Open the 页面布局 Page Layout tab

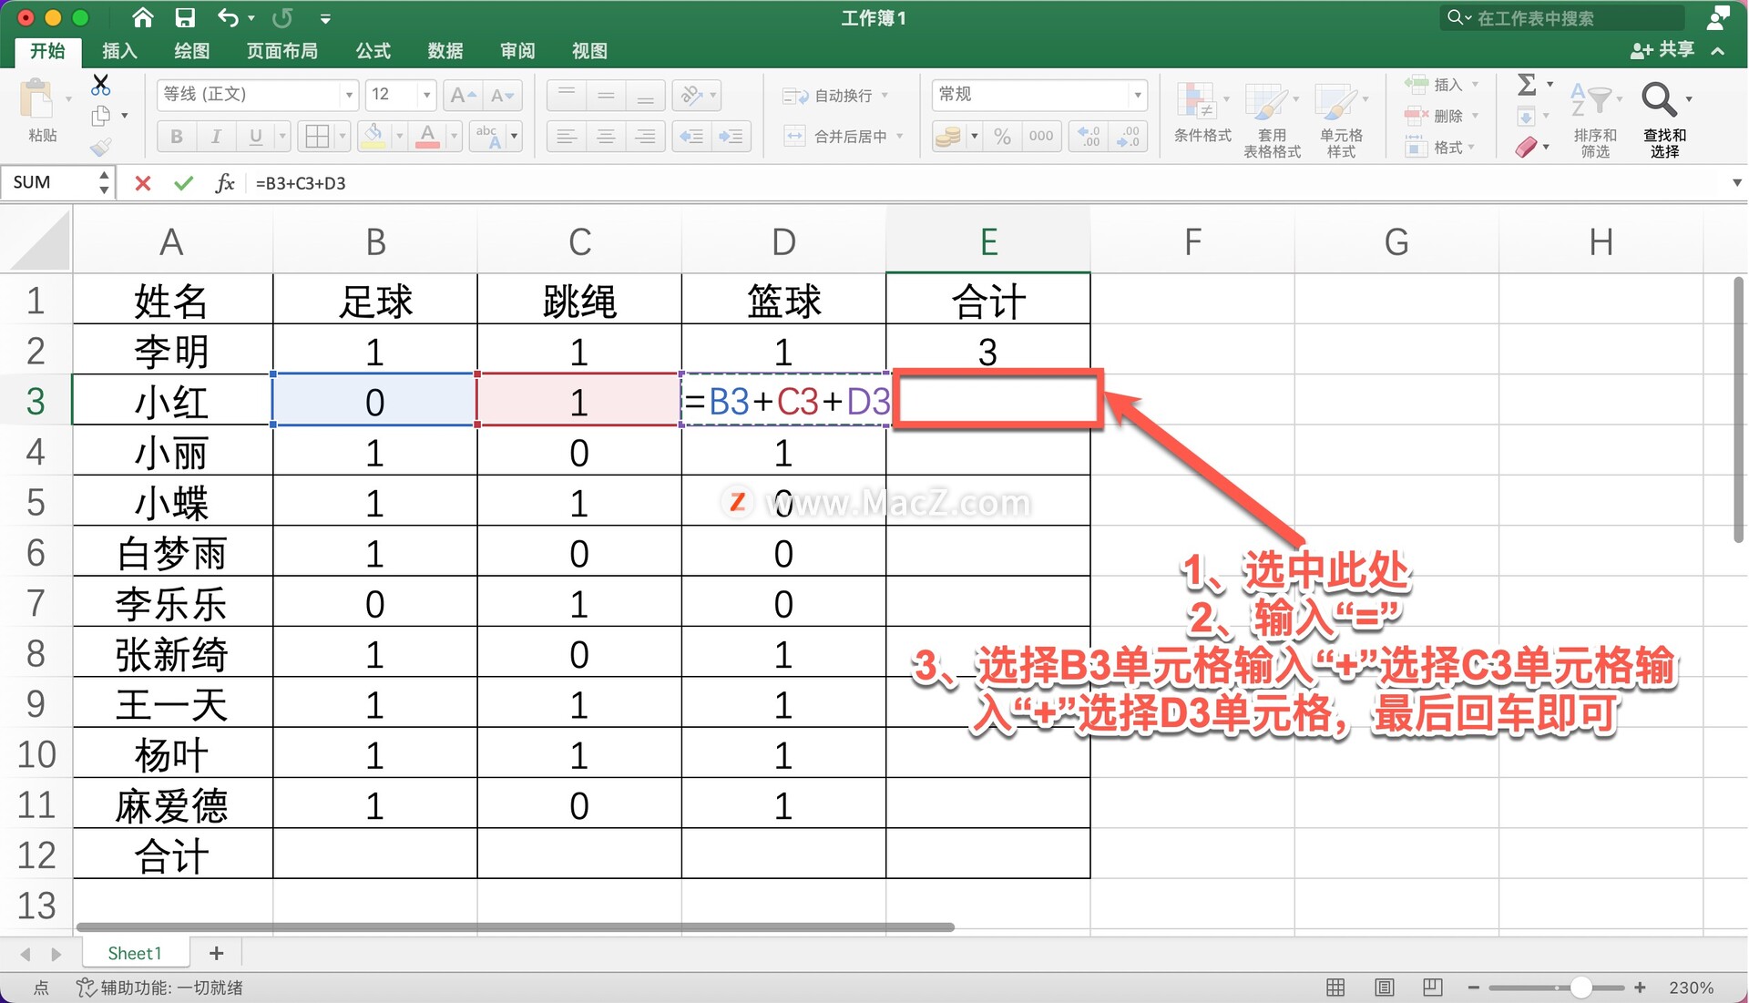pyautogui.click(x=282, y=51)
